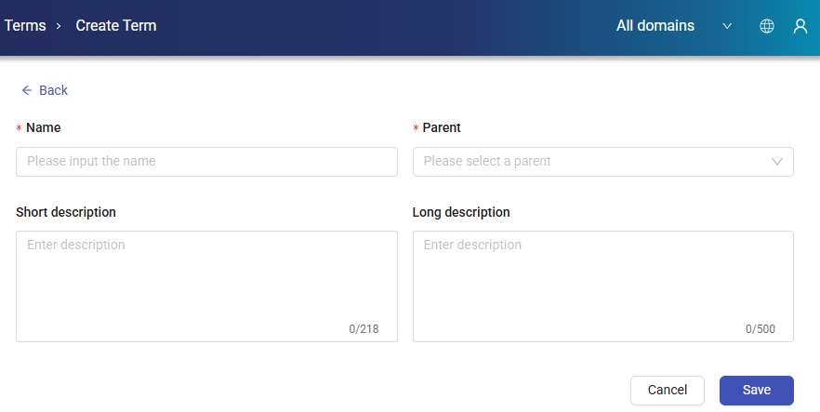Open the user profile icon

click(x=800, y=26)
